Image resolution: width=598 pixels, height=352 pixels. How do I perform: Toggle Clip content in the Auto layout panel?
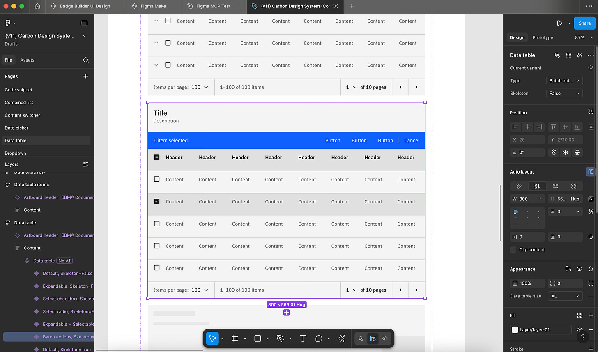point(513,249)
